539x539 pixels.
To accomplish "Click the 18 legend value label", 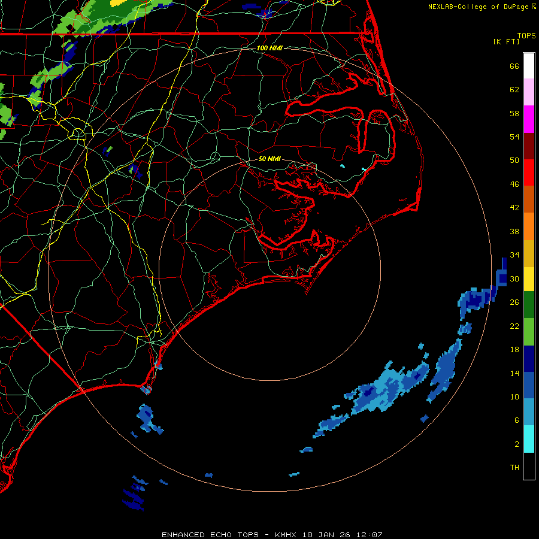I will pyautogui.click(x=514, y=349).
